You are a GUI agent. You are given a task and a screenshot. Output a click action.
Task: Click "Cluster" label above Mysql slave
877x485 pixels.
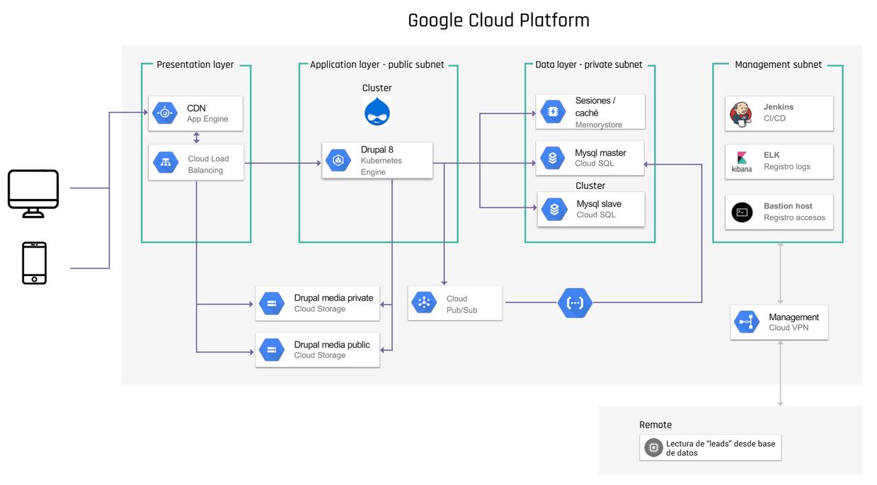pos(590,186)
